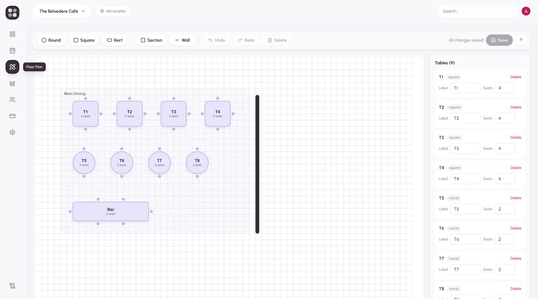The height and width of the screenshot is (299, 538).
Task: Edit the Seats field for T3
Action: click(x=505, y=148)
